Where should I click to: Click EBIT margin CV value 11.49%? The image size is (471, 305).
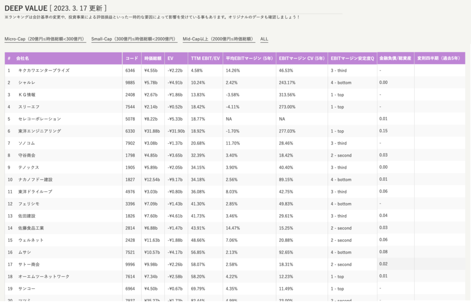point(286,289)
